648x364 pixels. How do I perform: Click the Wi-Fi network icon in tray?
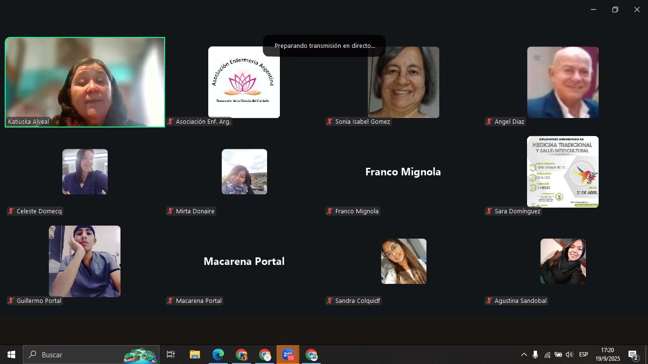point(547,355)
